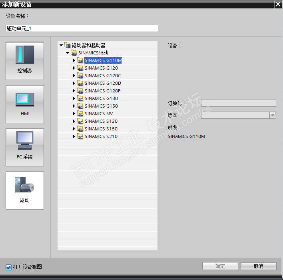Expand the SINAMICS G110M node
Image resolution: width=283 pixels, height=280 pixels.
click(x=74, y=60)
